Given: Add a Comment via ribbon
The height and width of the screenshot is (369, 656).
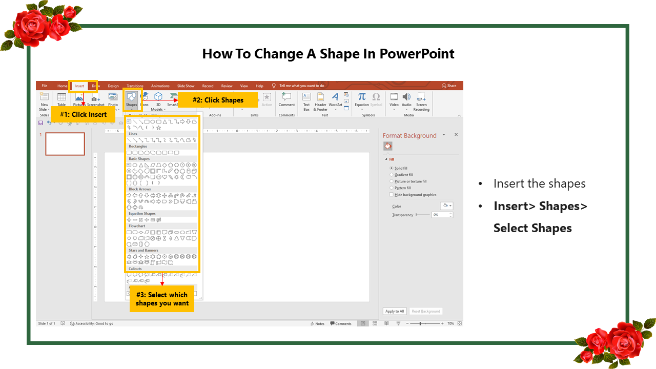Looking at the screenshot, I should pyautogui.click(x=286, y=99).
